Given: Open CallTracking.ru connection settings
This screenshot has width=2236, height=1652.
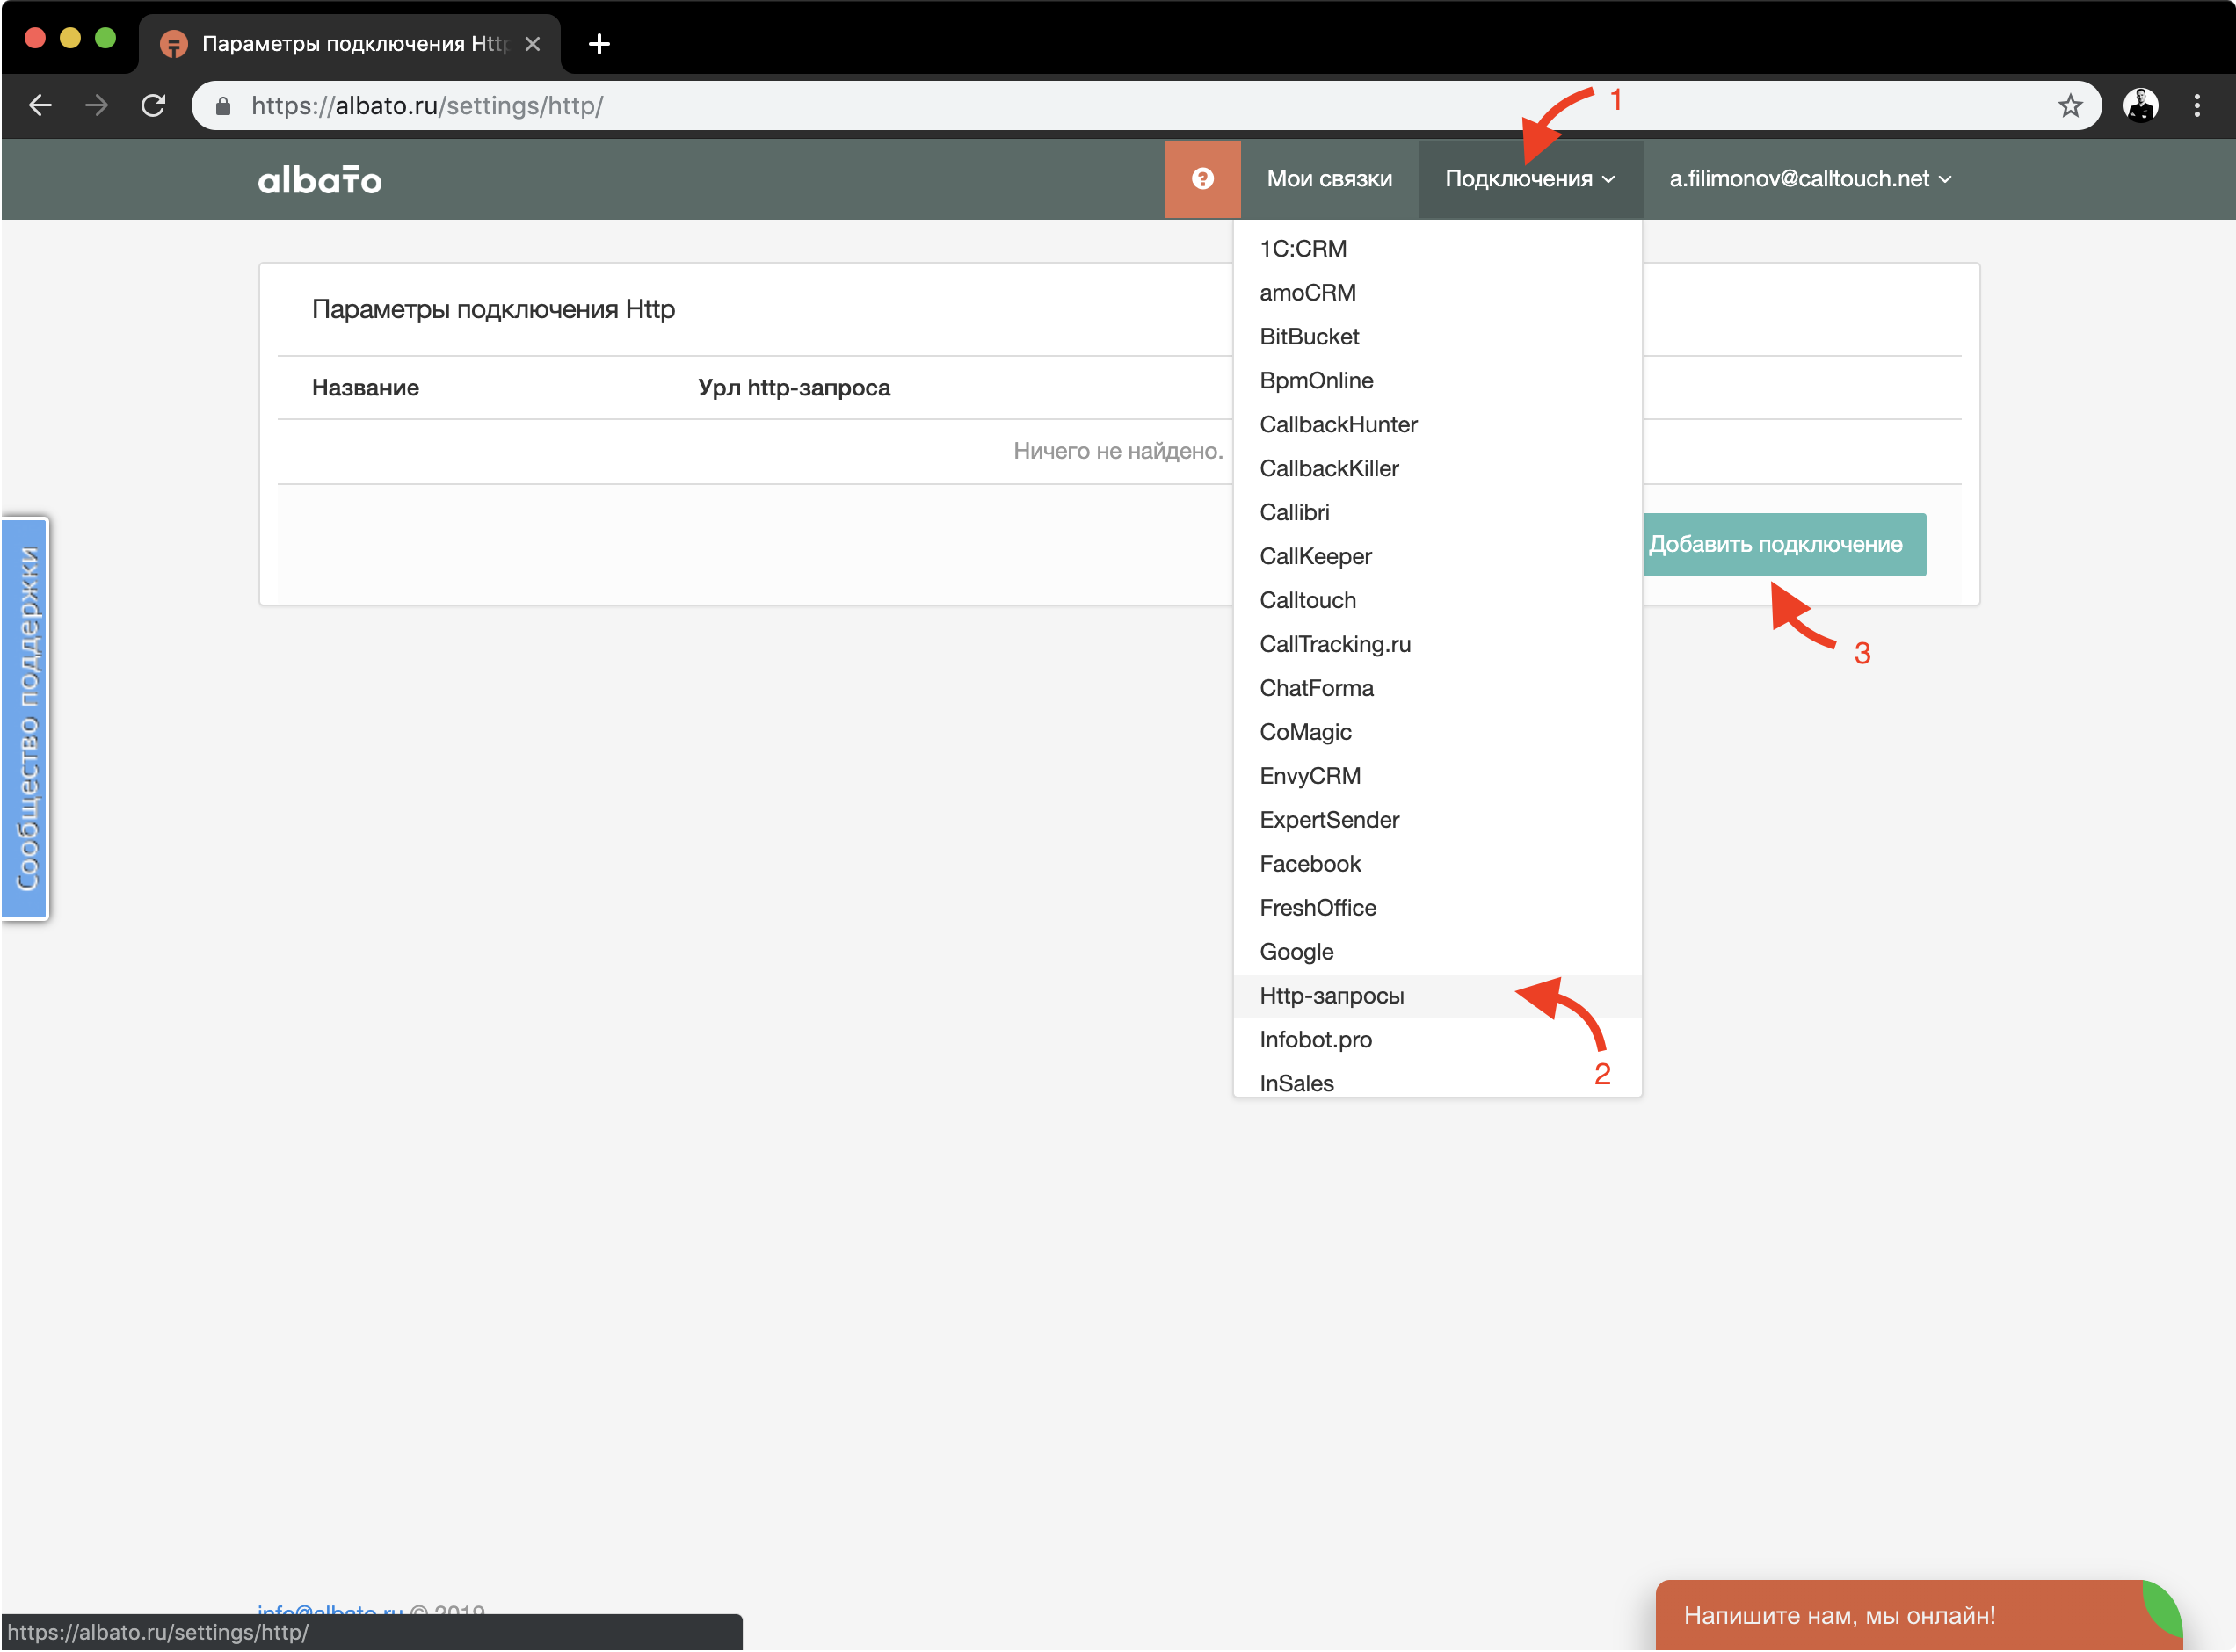Looking at the screenshot, I should (x=1437, y=645).
